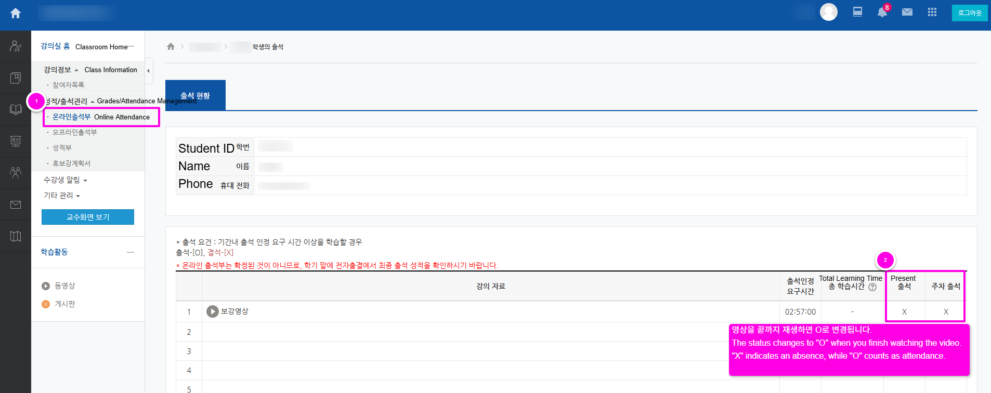This screenshot has width=991, height=393.
Task: Go to the home icon in top bar
Action: [16, 13]
